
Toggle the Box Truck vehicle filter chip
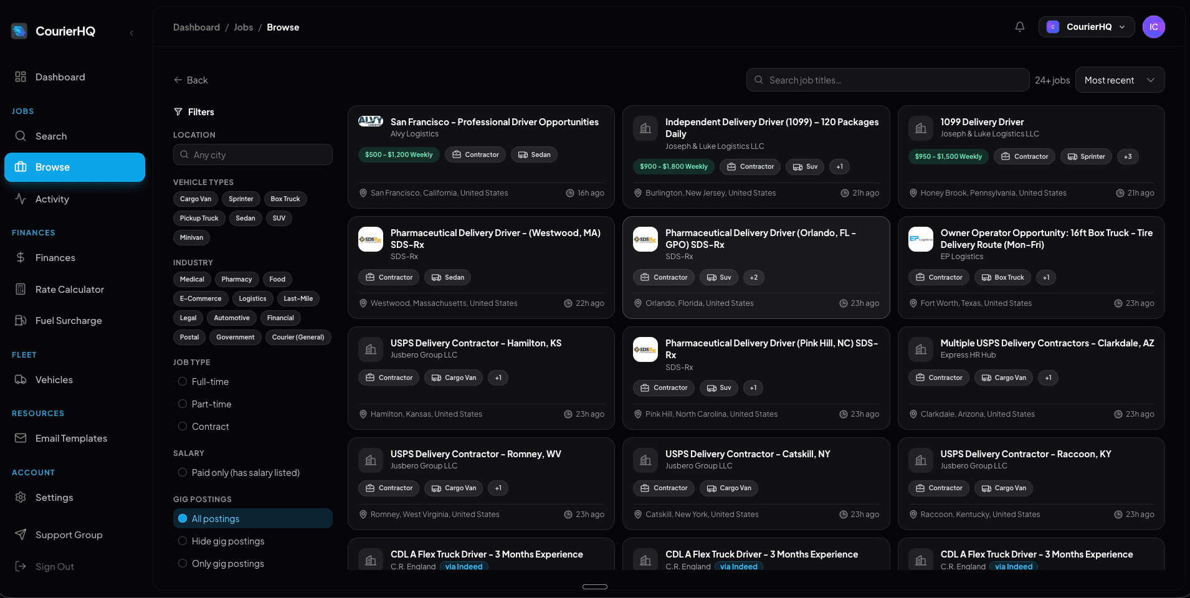coord(285,199)
